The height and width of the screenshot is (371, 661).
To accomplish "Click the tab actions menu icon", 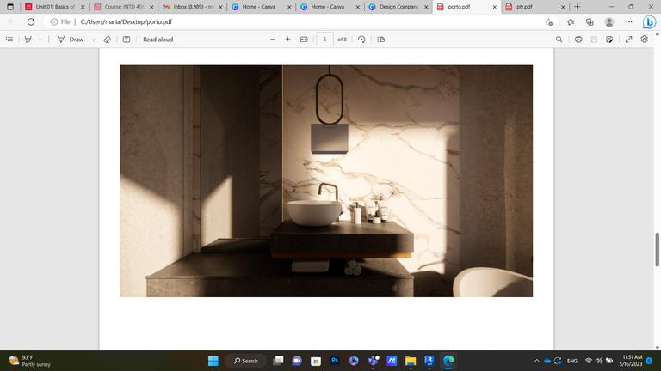I will click(10, 7).
